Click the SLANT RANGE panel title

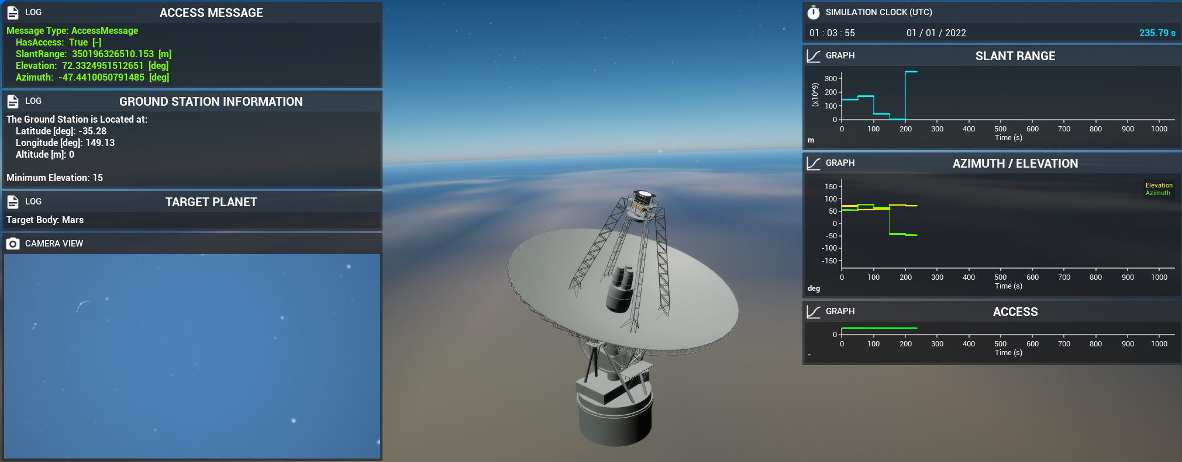(x=1015, y=56)
